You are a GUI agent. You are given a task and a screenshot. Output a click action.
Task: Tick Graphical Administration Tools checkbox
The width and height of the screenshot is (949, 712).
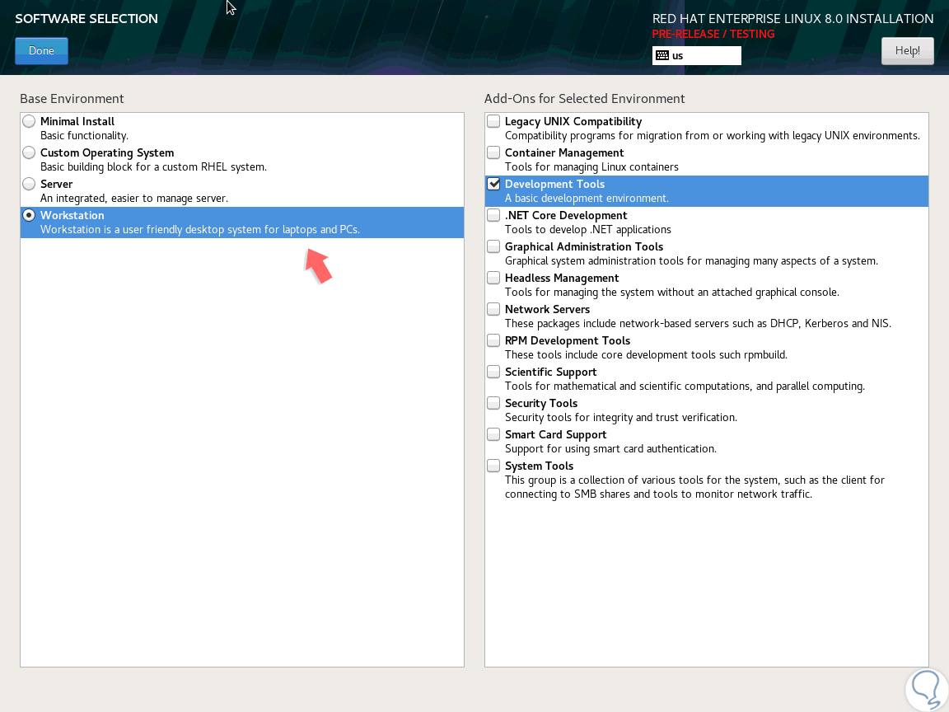tap(493, 246)
